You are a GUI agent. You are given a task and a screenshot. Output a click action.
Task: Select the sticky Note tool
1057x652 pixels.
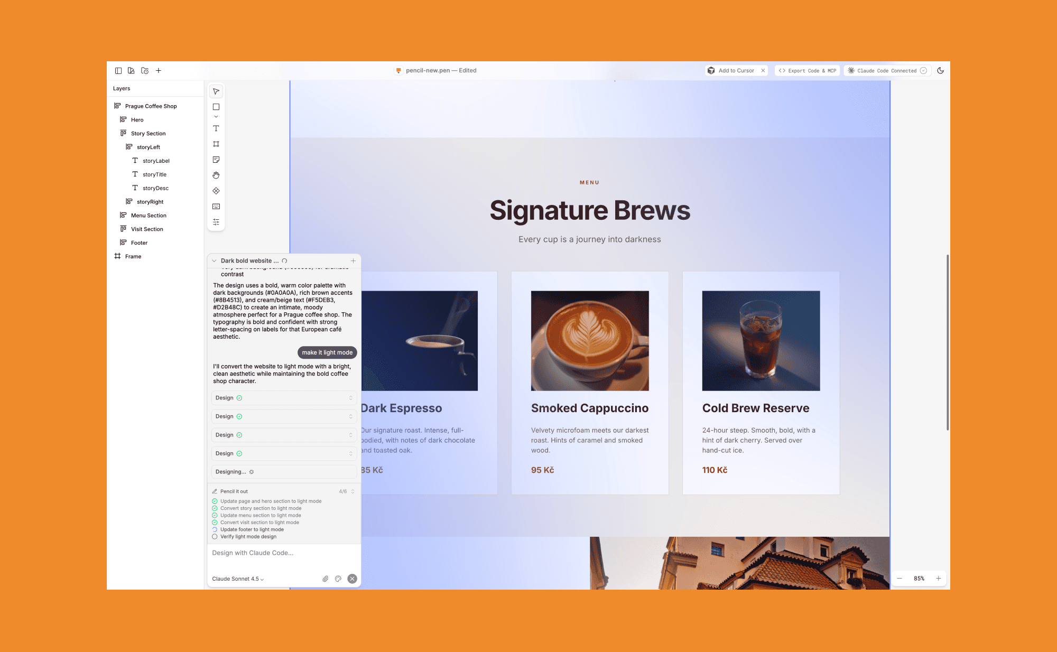pyautogui.click(x=216, y=160)
